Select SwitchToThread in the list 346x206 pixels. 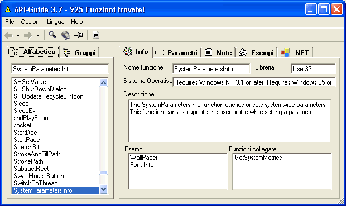pyautogui.click(x=56, y=183)
